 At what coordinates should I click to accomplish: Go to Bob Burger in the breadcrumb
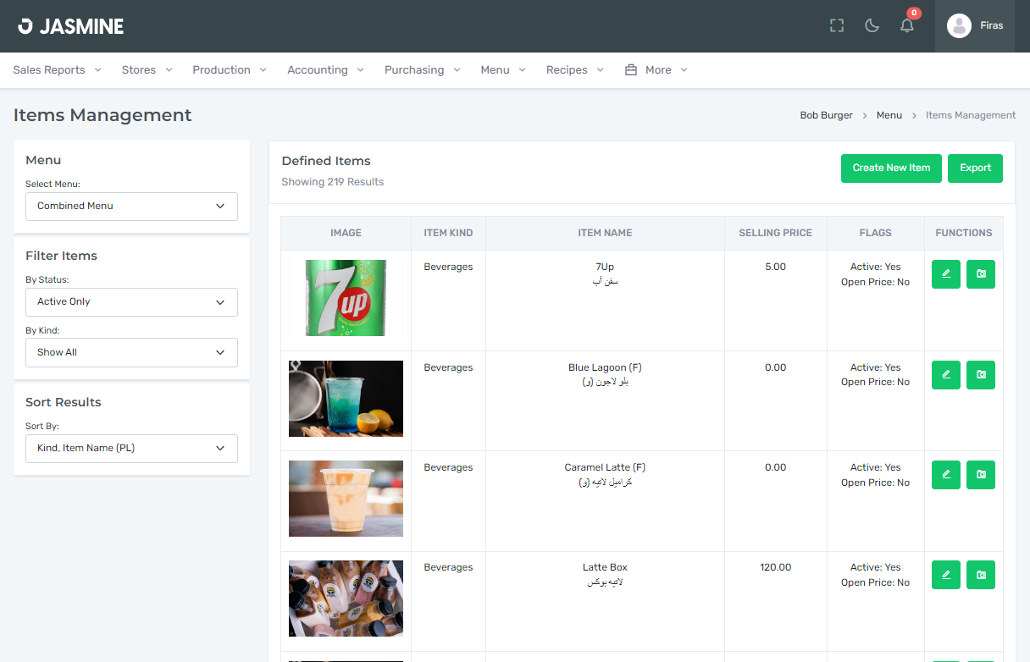826,114
